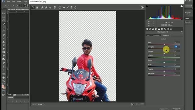Toggle full screen mode in Camera Raw
This screenshot has width=195, height=110.
(x=142, y=7)
